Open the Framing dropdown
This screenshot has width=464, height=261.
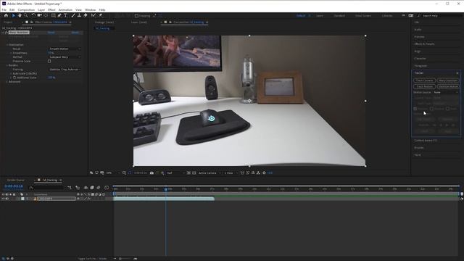tap(65, 70)
